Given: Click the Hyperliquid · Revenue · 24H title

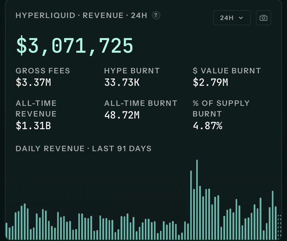Looking at the screenshot, I should [x=81, y=15].
